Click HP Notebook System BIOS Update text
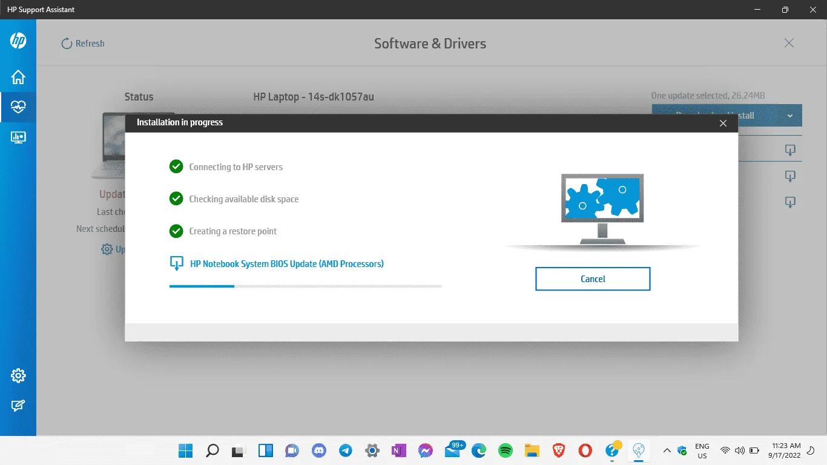 [287, 264]
